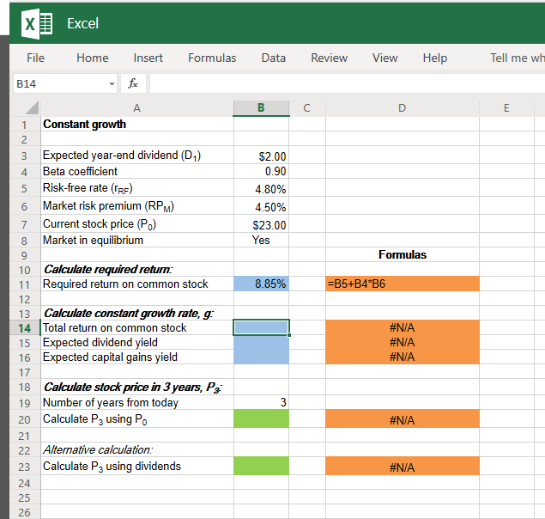Open the Review tab
Screen dimensions: 545x519
(x=330, y=58)
